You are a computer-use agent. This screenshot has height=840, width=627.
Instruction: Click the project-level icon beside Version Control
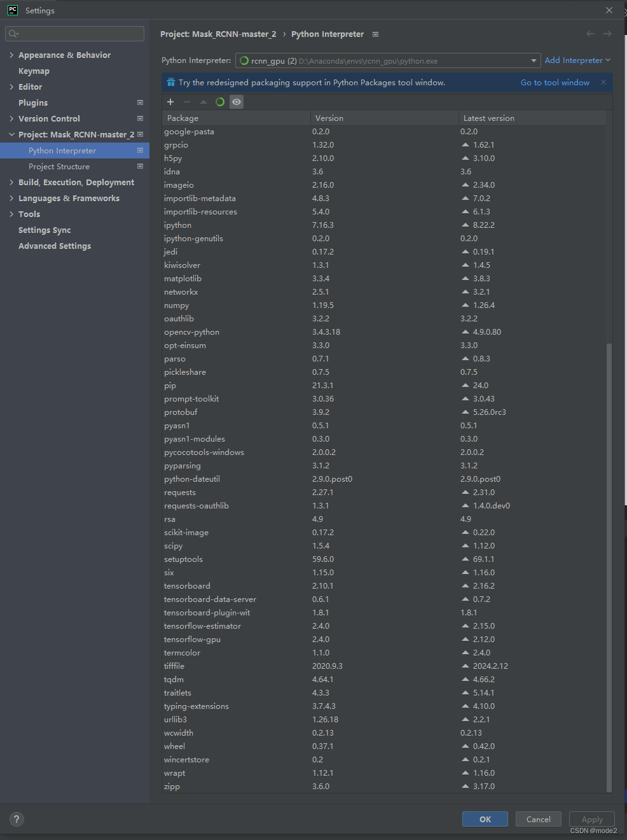140,118
